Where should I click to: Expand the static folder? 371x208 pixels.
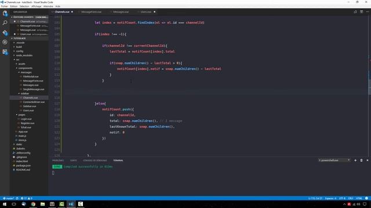tap(19, 144)
